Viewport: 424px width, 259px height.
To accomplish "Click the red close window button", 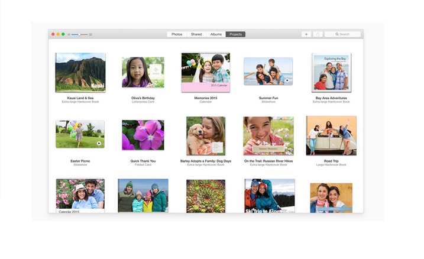I will click(x=53, y=34).
